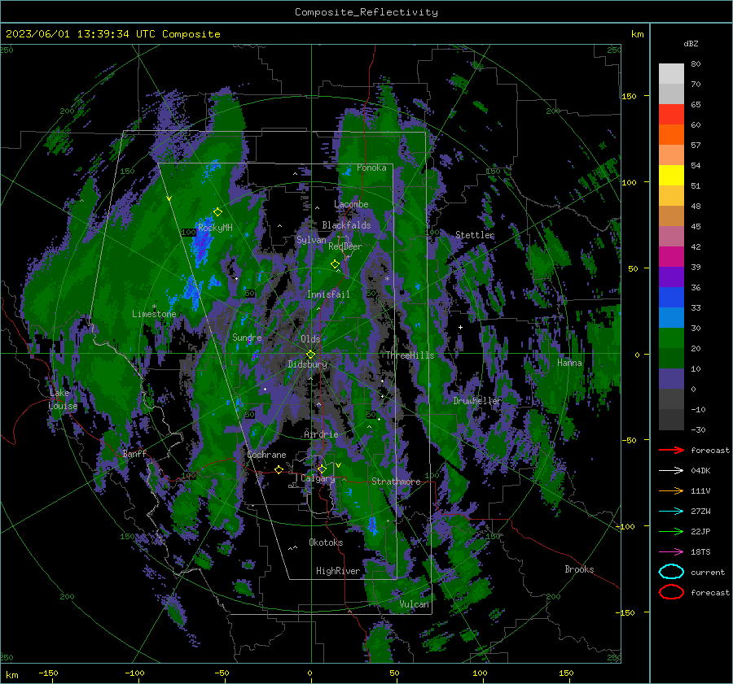The image size is (733, 684).
Task: Click the red 'forecast' ellipse icon
Action: (671, 592)
